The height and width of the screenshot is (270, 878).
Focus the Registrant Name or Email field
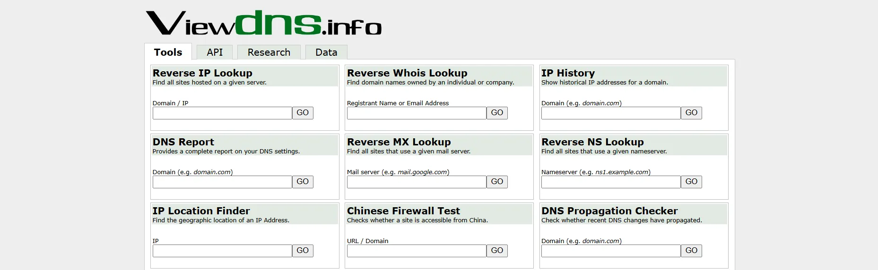pos(416,113)
